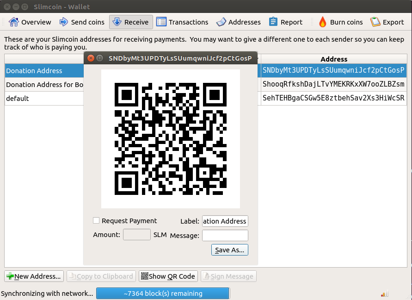Click the QR pattern icon on Show QR Code
The height and width of the screenshot is (300, 412).
[145, 276]
